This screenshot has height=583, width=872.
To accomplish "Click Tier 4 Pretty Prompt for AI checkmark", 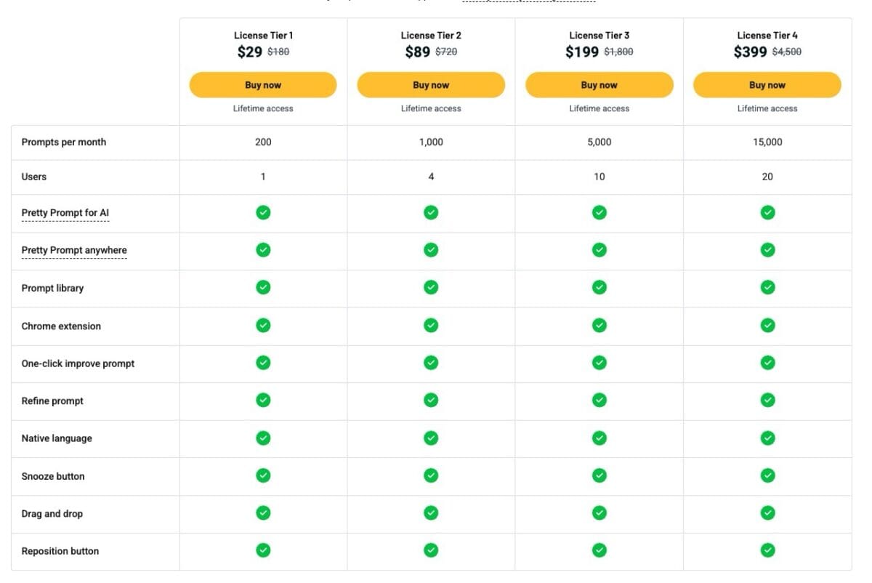I will click(x=767, y=212).
